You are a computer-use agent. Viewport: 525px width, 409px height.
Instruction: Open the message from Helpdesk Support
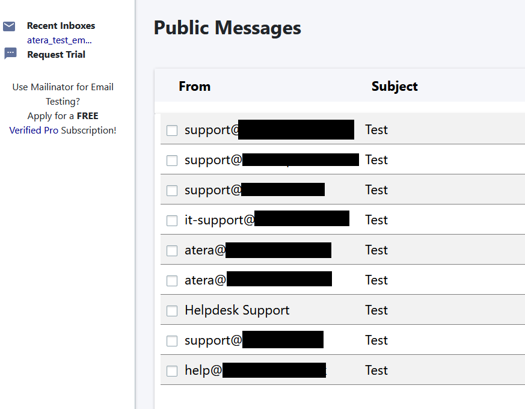coord(237,310)
